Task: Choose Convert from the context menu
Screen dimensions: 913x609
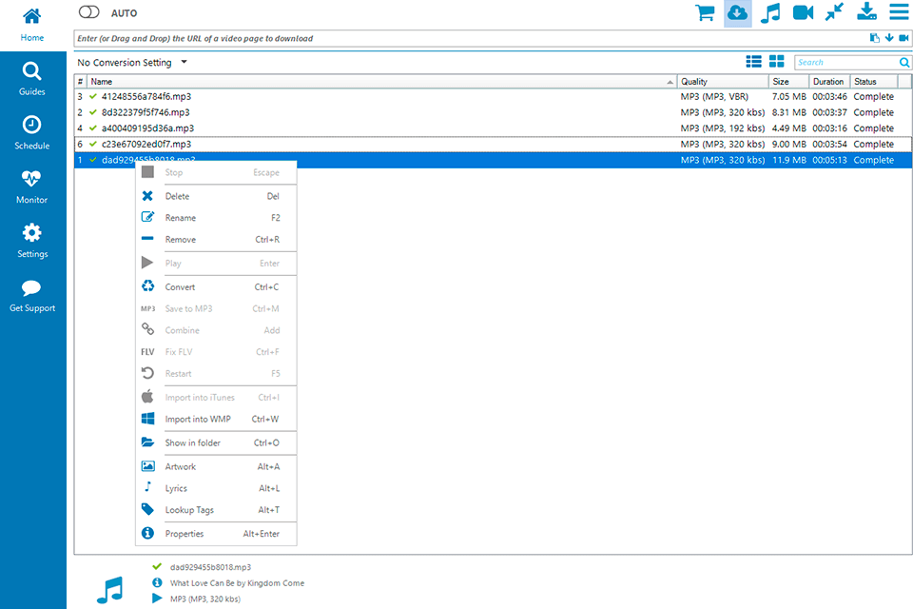Action: tap(181, 287)
